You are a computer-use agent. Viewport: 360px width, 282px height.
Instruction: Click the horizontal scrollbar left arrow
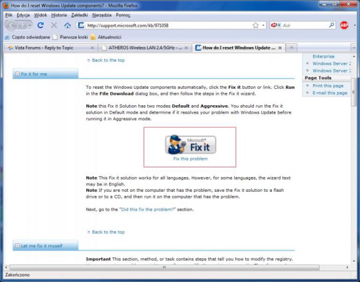point(6,267)
